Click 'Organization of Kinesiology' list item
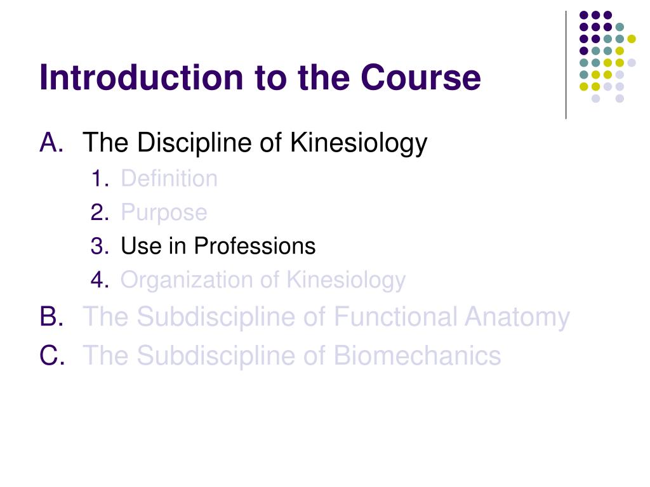This screenshot has height=487, width=650. point(263,280)
